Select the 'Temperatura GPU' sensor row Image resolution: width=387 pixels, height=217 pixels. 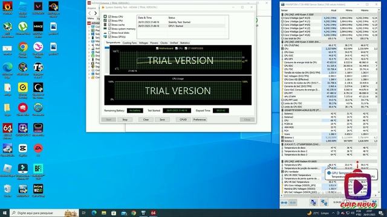(329, 165)
